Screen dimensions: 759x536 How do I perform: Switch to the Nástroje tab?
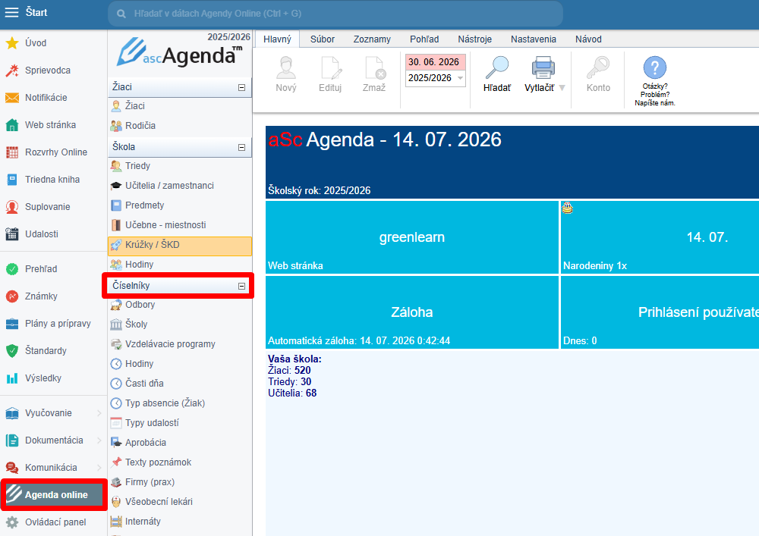point(475,39)
